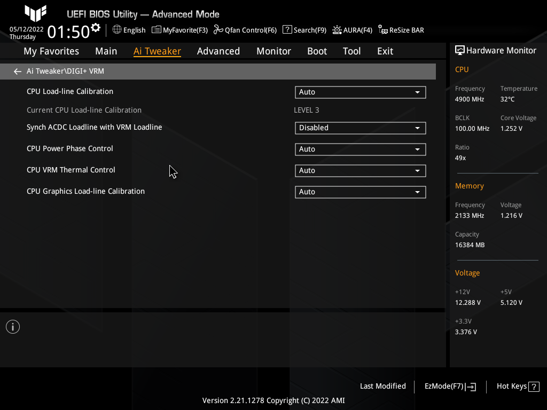Click the date 05/12/2022

point(27,29)
